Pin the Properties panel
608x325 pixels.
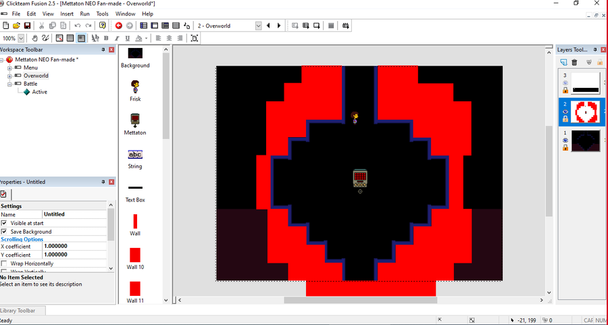[x=103, y=182]
